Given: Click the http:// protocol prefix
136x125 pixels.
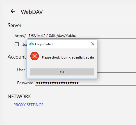Looking at the screenshot, I should (20, 36).
